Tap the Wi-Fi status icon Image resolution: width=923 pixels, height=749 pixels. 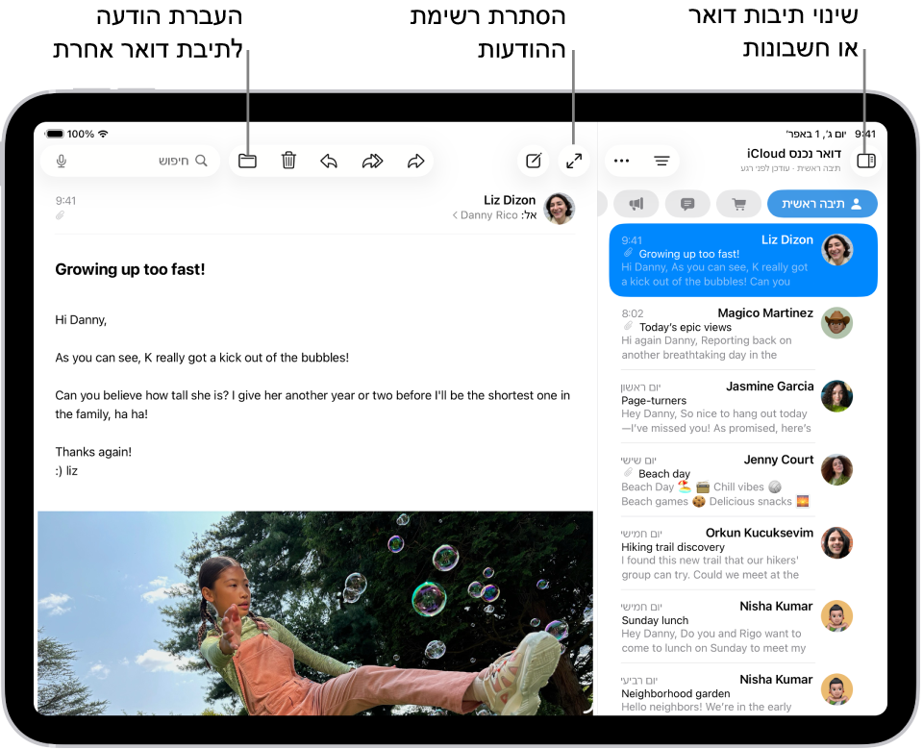103,134
